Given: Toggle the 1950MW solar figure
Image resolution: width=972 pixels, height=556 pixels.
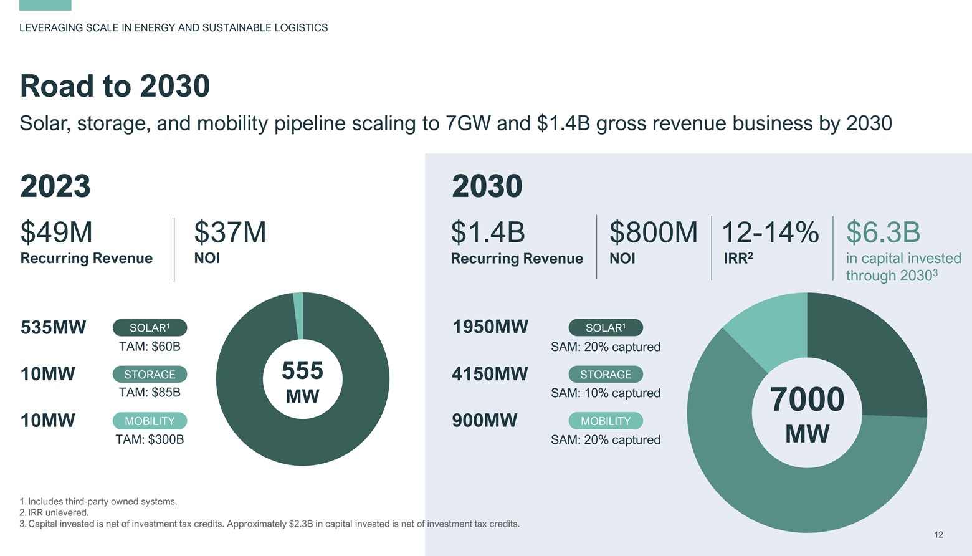Looking at the screenshot, I should 490,326.
